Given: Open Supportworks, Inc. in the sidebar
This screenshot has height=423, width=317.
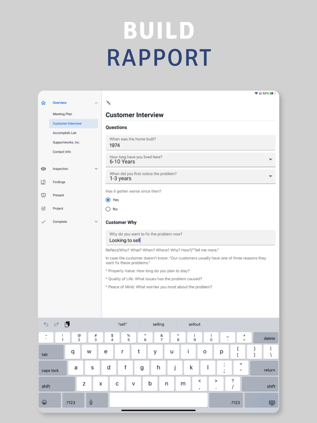Looking at the screenshot, I should pos(67,143).
